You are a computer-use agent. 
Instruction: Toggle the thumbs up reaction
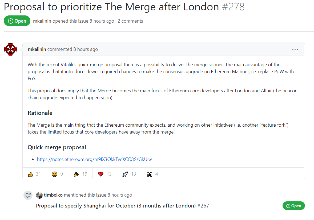(x=34, y=174)
